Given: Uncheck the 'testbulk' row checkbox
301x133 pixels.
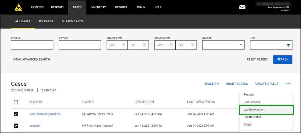Looking at the screenshot, I should tap(16, 126).
